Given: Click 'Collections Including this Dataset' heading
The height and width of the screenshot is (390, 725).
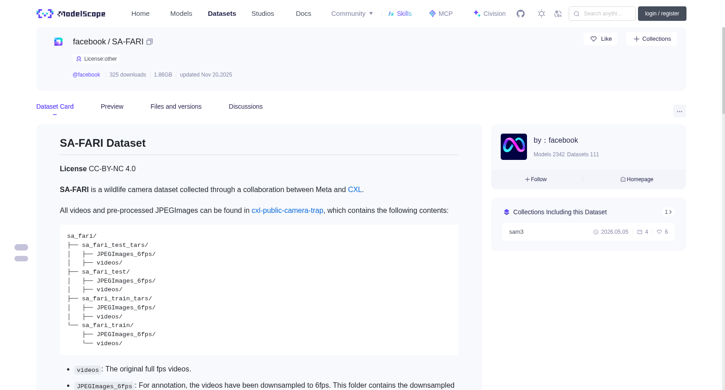Looking at the screenshot, I should [x=560, y=212].
